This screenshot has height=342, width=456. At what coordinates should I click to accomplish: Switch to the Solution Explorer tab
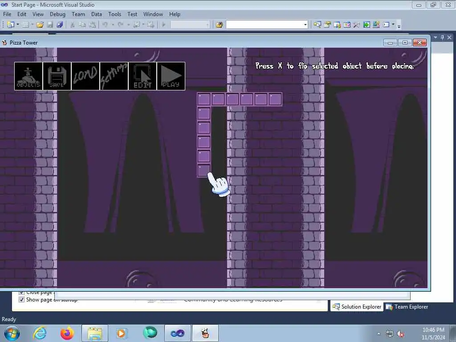click(357, 307)
